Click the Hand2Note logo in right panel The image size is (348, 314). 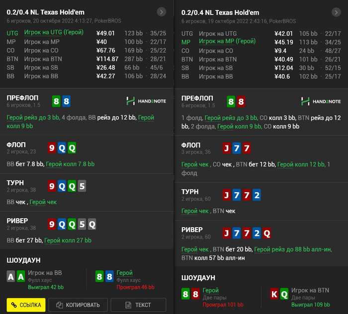point(321,101)
